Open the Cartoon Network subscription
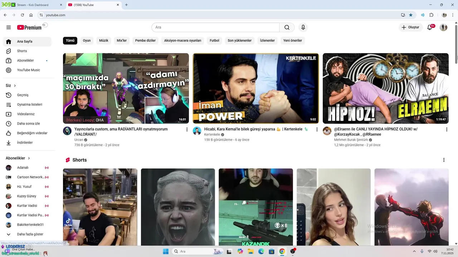This screenshot has height=257, width=458. 28,177
